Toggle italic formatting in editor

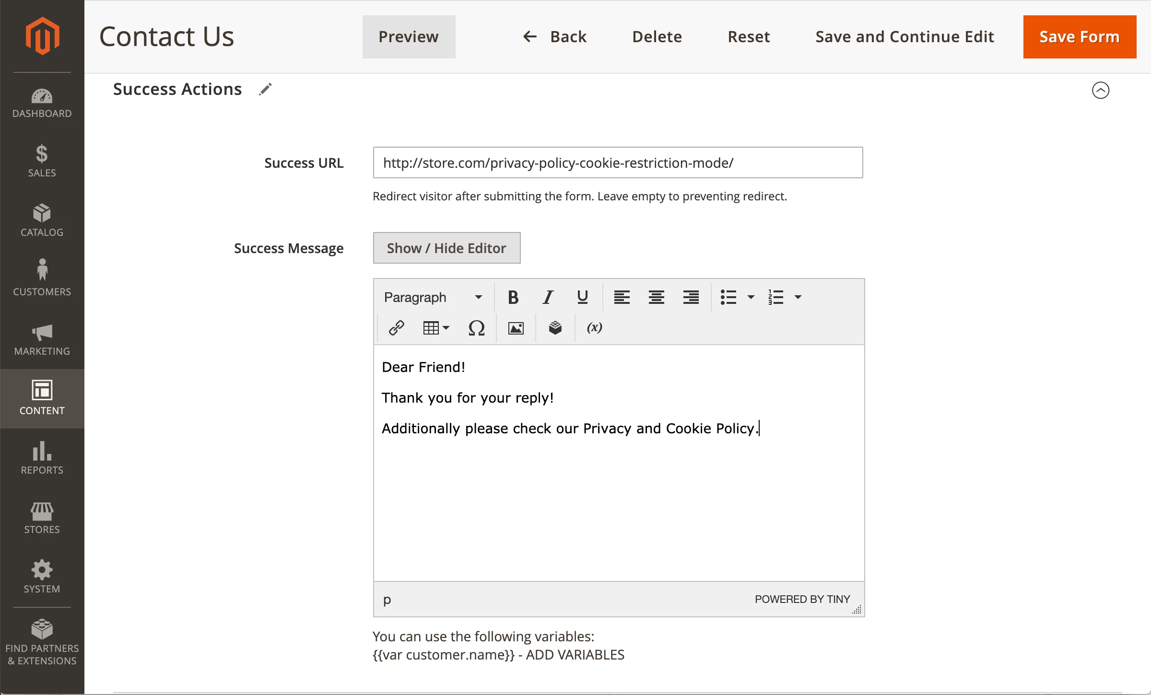coord(548,297)
